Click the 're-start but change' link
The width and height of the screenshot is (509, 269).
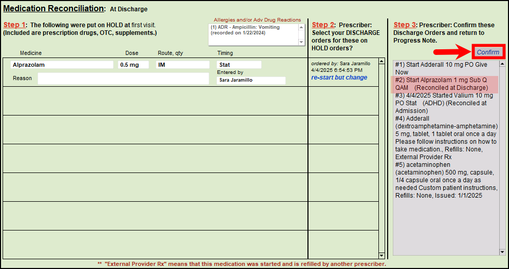pyautogui.click(x=339, y=78)
